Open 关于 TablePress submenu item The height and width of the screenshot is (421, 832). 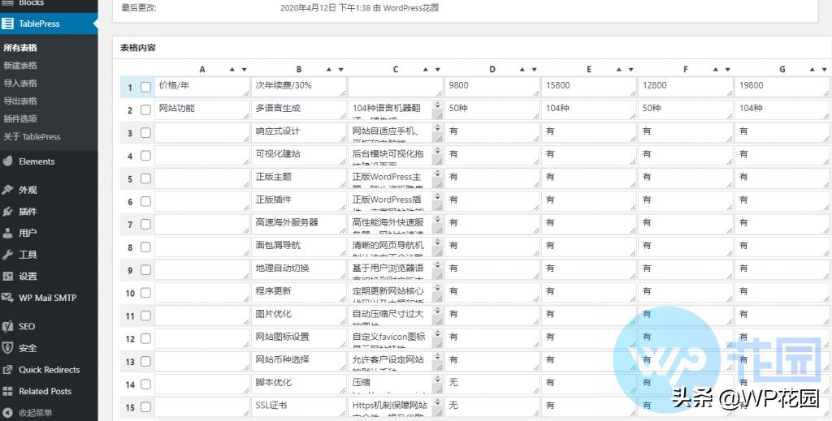(x=32, y=136)
